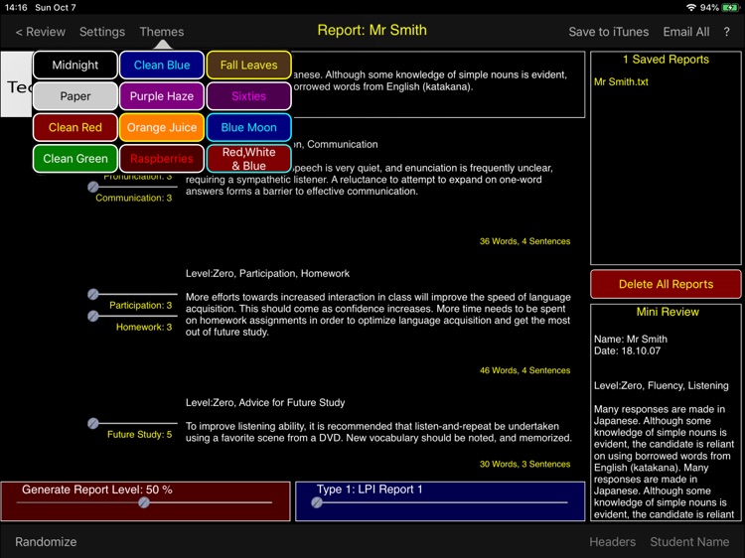
Task: Apply the Clean Blue theme
Action: click(162, 66)
